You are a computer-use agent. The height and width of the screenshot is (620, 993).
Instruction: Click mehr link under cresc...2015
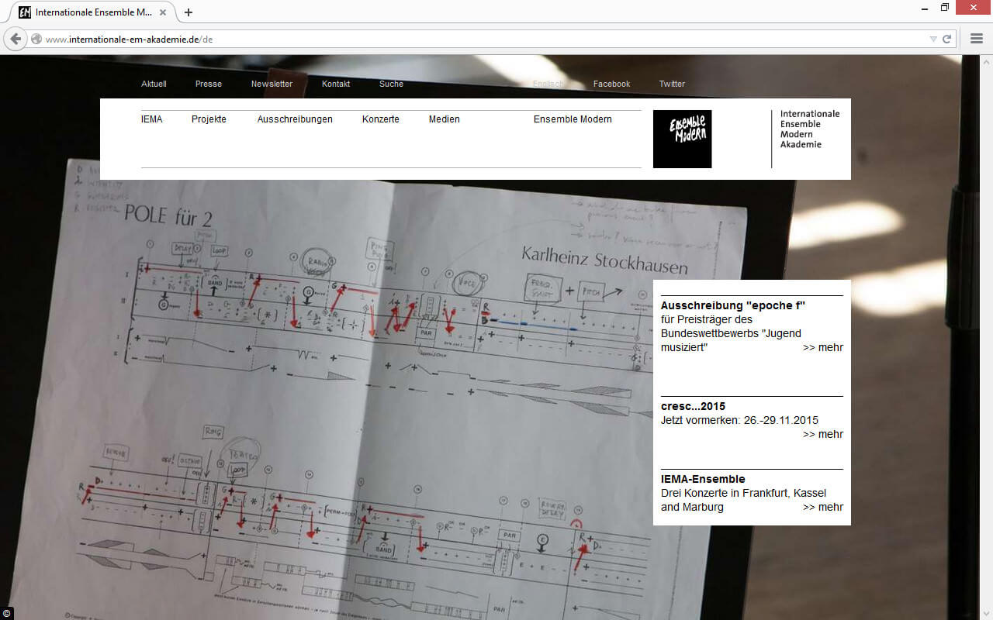pos(823,434)
